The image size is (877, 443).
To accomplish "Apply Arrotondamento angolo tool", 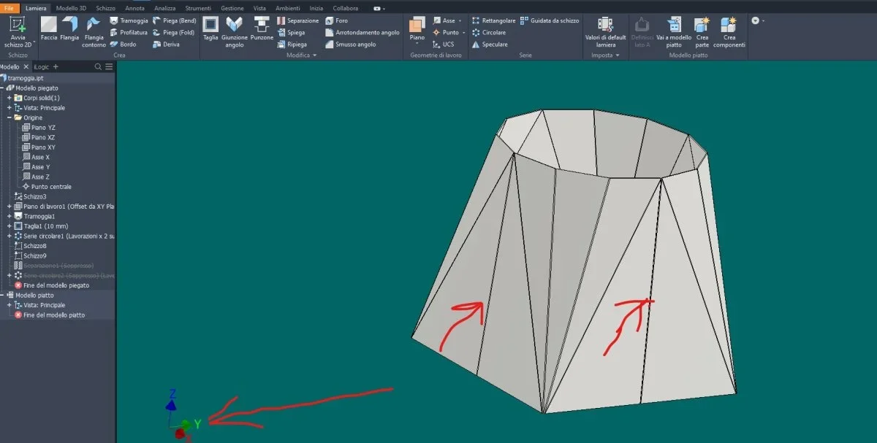I will 362,33.
